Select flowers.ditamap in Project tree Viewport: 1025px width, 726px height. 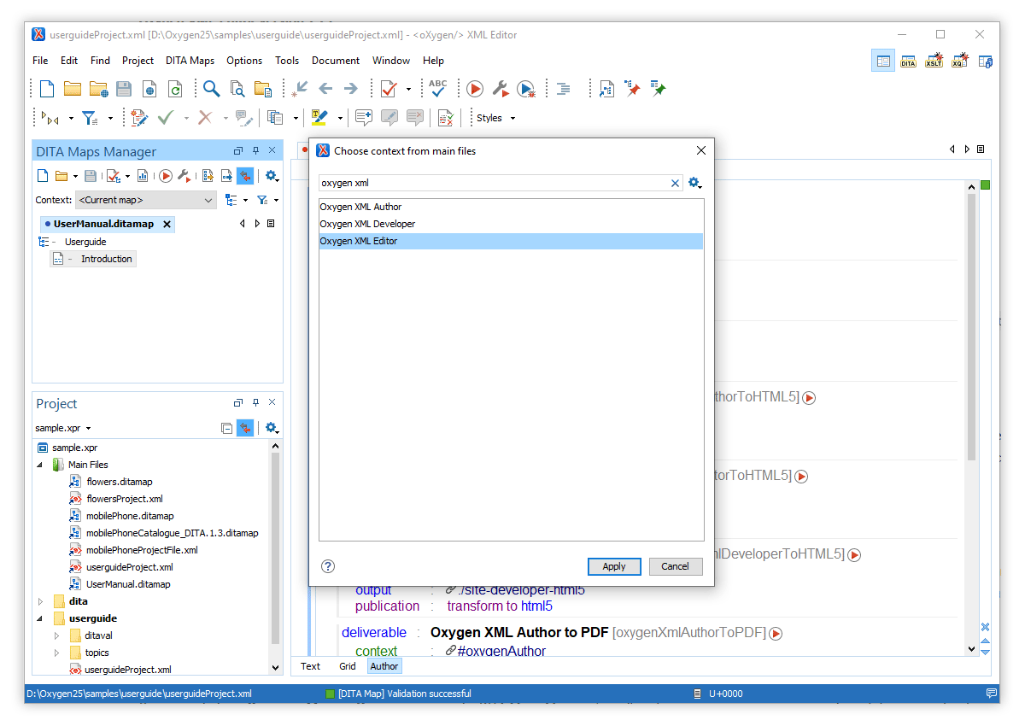click(120, 482)
